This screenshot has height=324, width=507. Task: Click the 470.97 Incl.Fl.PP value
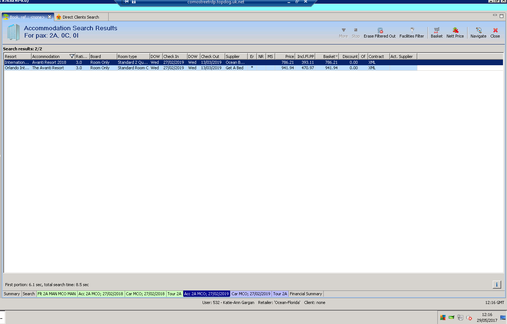(308, 68)
